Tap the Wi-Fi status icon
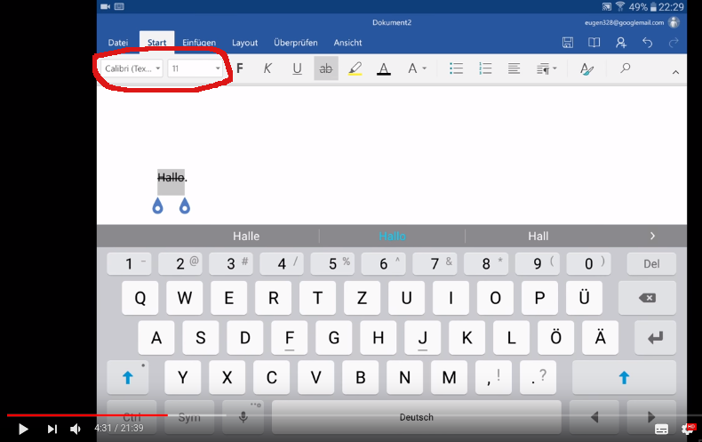 click(x=620, y=6)
